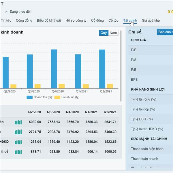Click the Báo cáo button
The height and width of the screenshot is (173, 173).
pyautogui.click(x=165, y=32)
